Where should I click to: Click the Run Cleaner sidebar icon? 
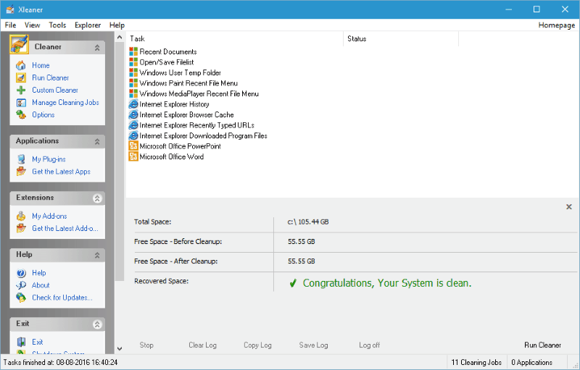click(21, 78)
